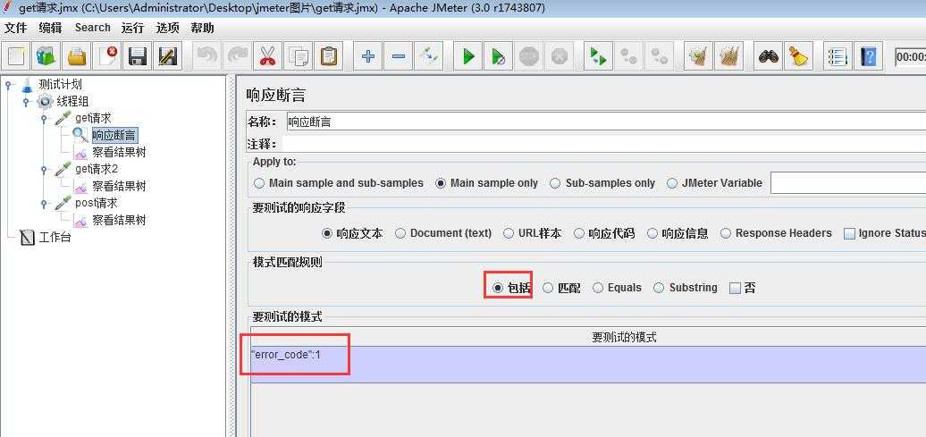Open the Templates toolbar icon
Image resolution: width=926 pixels, height=437 pixels.
tap(46, 56)
